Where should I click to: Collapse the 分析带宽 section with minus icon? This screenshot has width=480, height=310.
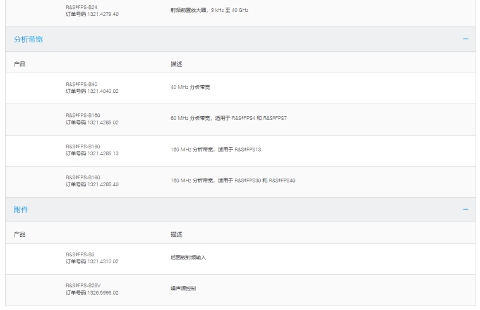pyautogui.click(x=465, y=40)
